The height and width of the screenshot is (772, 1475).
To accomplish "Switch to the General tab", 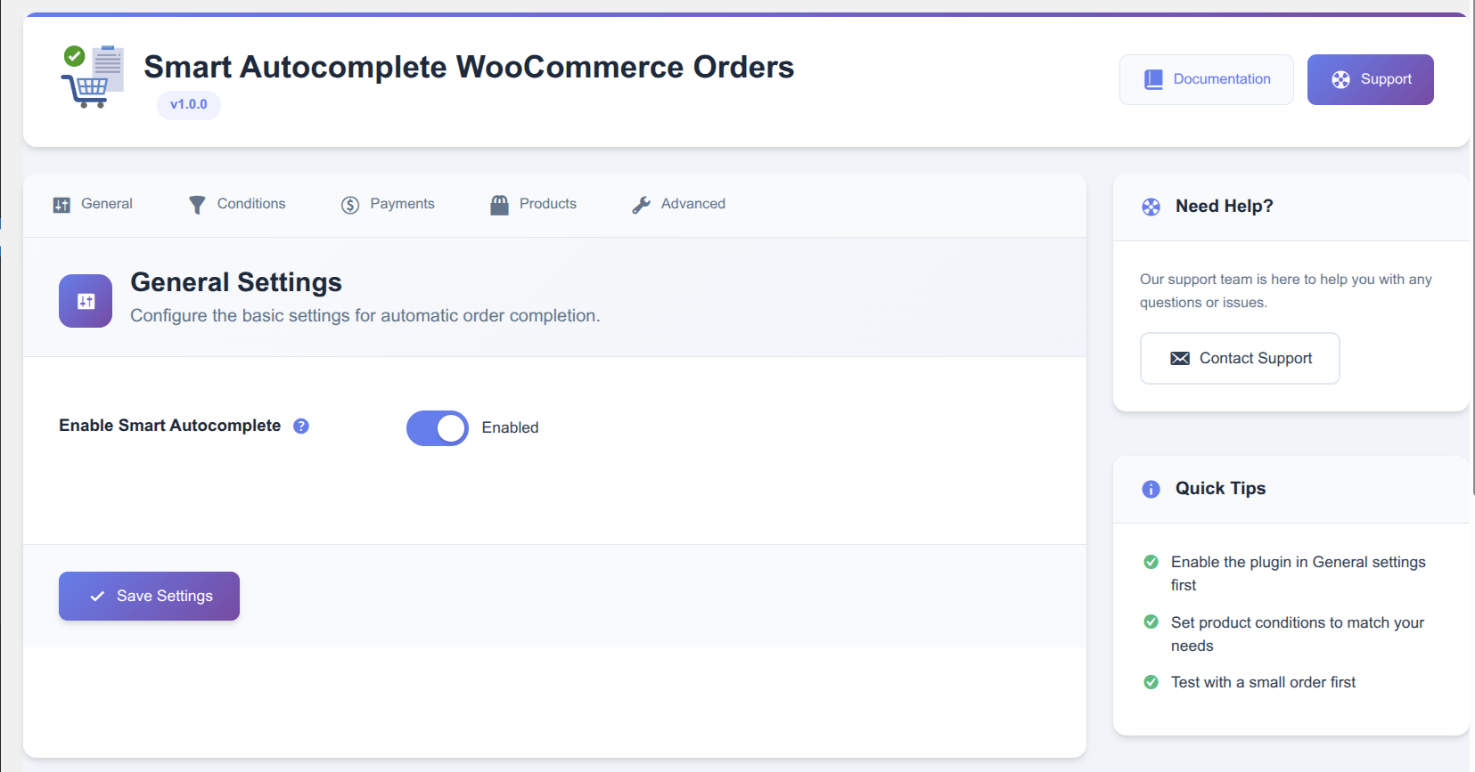I will (94, 204).
